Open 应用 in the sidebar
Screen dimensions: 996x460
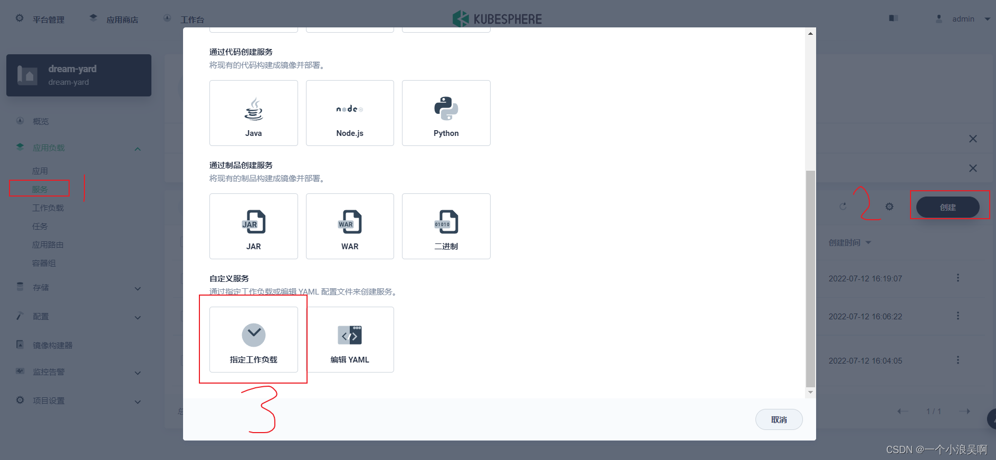[x=40, y=171]
